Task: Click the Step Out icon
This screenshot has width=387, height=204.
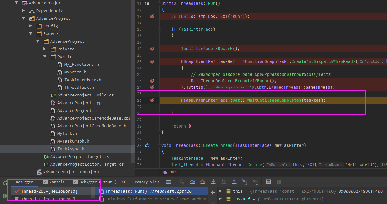Action: click(x=234, y=182)
